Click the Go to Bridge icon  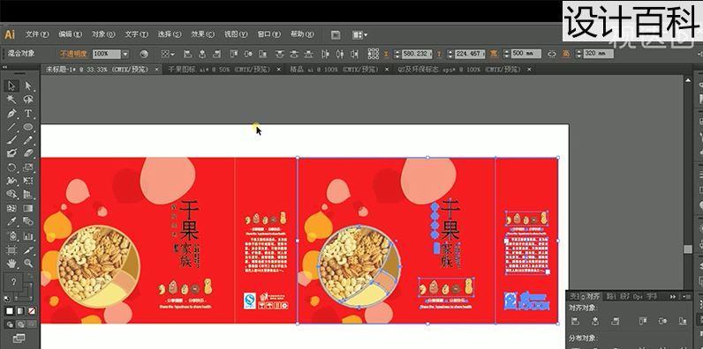(x=336, y=35)
